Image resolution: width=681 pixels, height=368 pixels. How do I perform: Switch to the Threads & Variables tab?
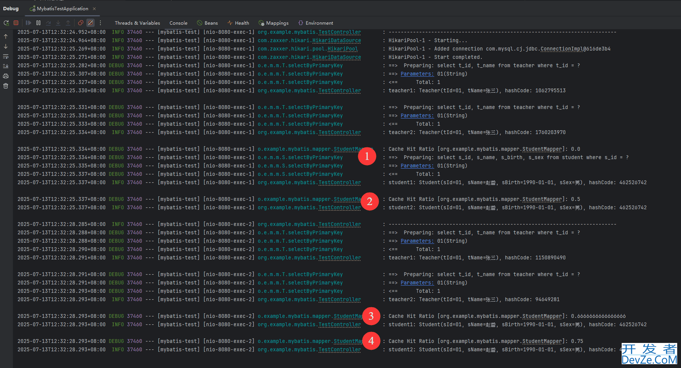(137, 23)
